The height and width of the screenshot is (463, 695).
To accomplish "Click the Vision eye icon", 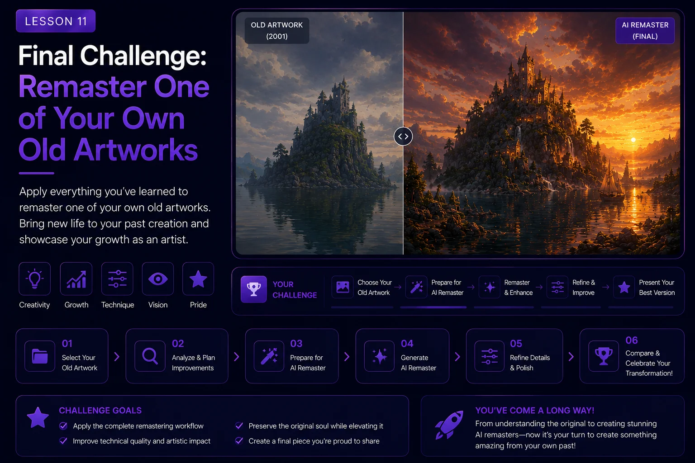I will click(x=158, y=279).
